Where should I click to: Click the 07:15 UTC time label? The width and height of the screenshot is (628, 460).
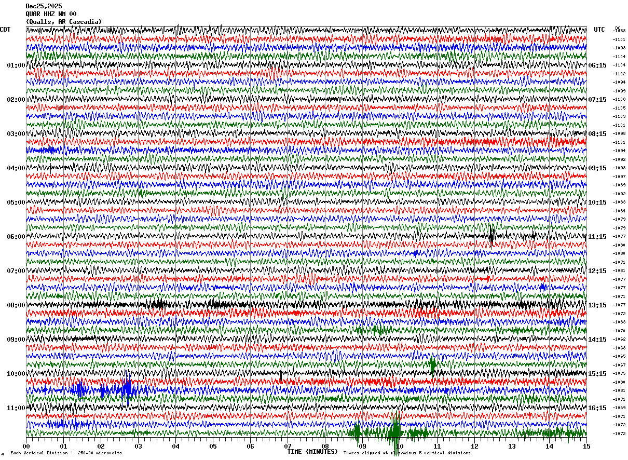coord(597,100)
